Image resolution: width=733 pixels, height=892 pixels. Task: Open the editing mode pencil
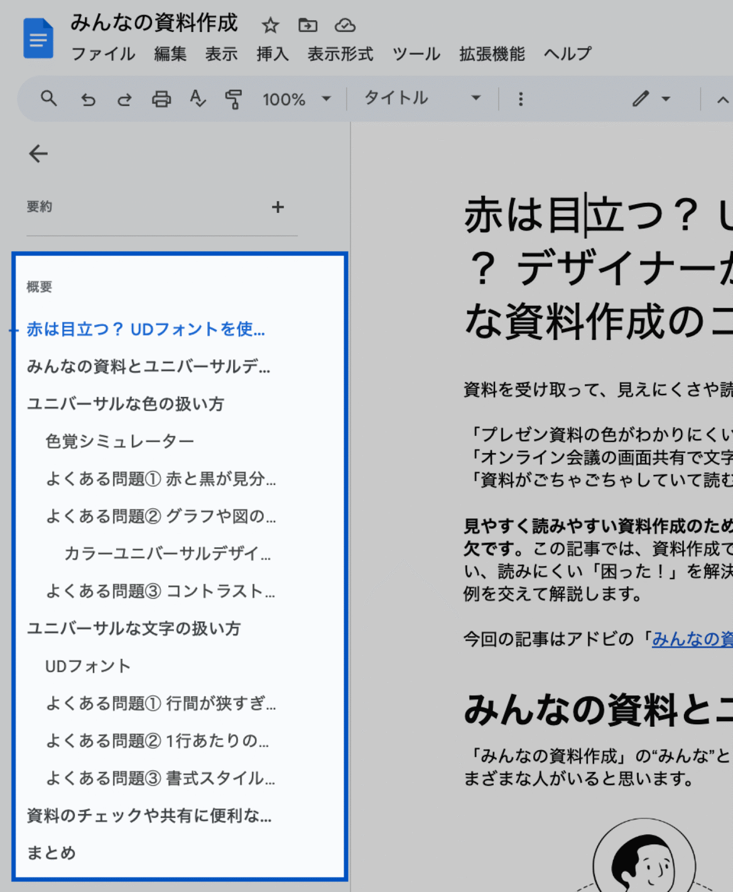coord(641,99)
